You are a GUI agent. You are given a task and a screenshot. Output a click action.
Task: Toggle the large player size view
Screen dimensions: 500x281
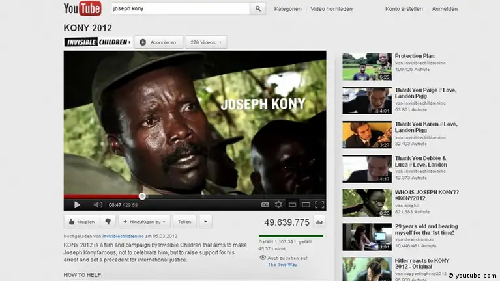pyautogui.click(x=305, y=204)
